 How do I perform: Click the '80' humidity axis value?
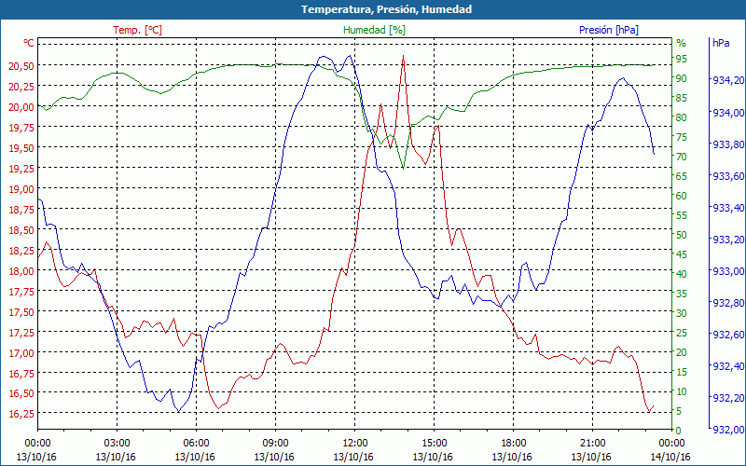pos(682,117)
